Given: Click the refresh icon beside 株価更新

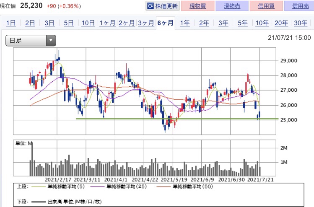Looking at the screenshot, I should point(151,6).
